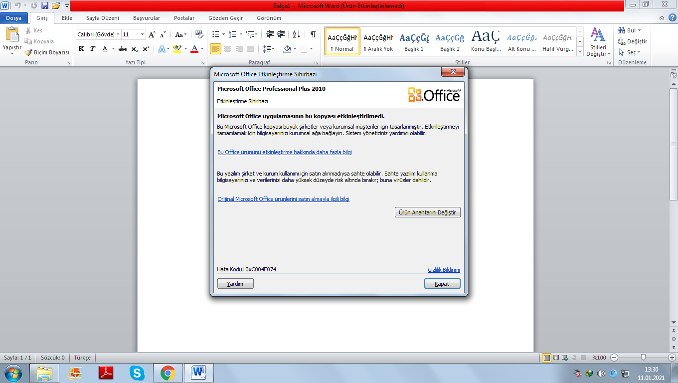Switch to the Sayfa Düzeni tab
Viewport: 678px width, 383px height.
(103, 18)
